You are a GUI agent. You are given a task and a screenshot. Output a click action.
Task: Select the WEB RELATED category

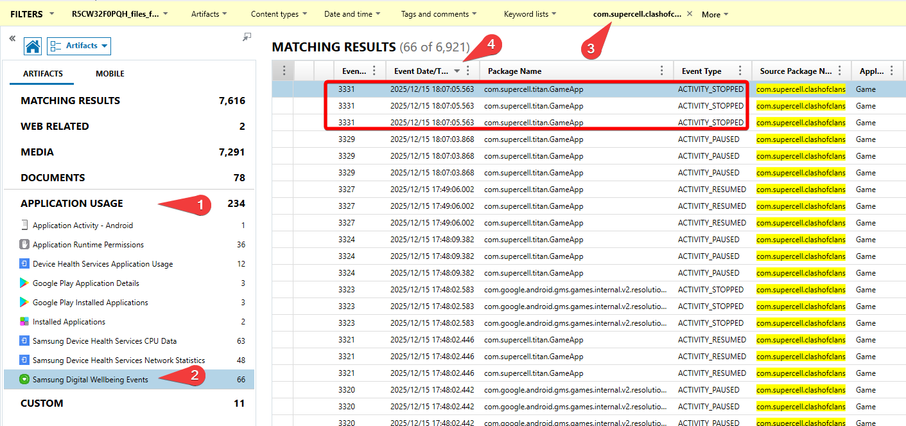click(132, 126)
